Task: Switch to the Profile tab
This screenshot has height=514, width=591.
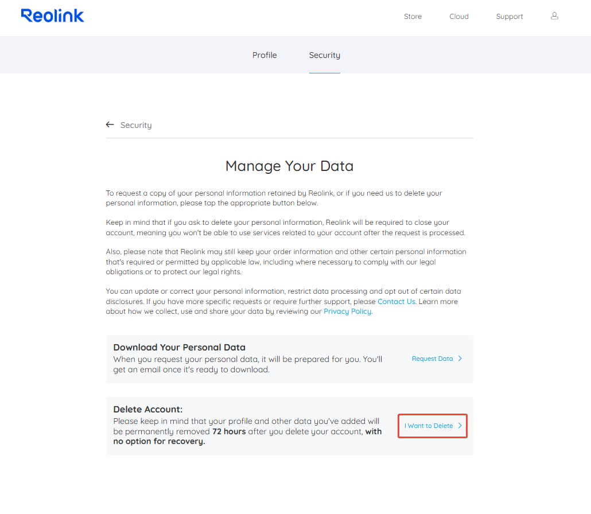Action: 265,55
